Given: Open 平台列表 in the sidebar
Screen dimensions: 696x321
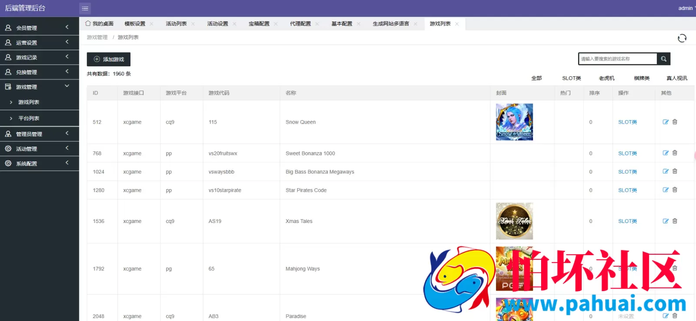Looking at the screenshot, I should coord(29,118).
